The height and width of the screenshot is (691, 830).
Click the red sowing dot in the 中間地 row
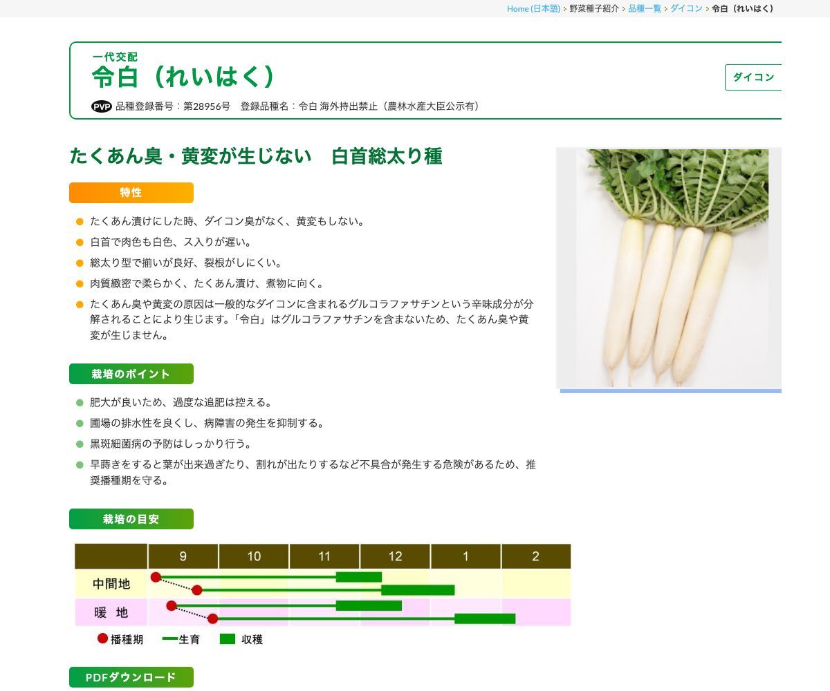point(156,576)
